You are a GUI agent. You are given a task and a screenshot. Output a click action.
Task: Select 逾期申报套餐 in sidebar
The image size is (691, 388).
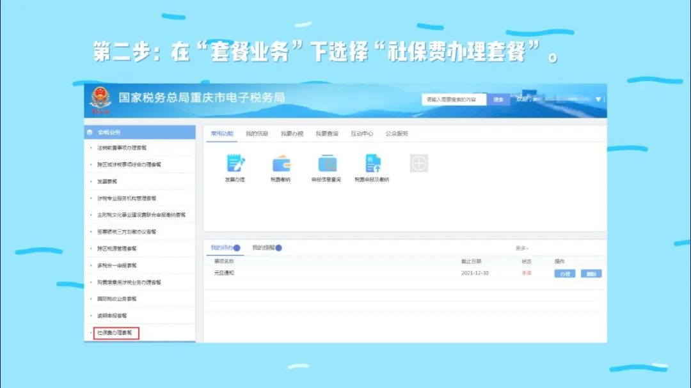coord(112,316)
